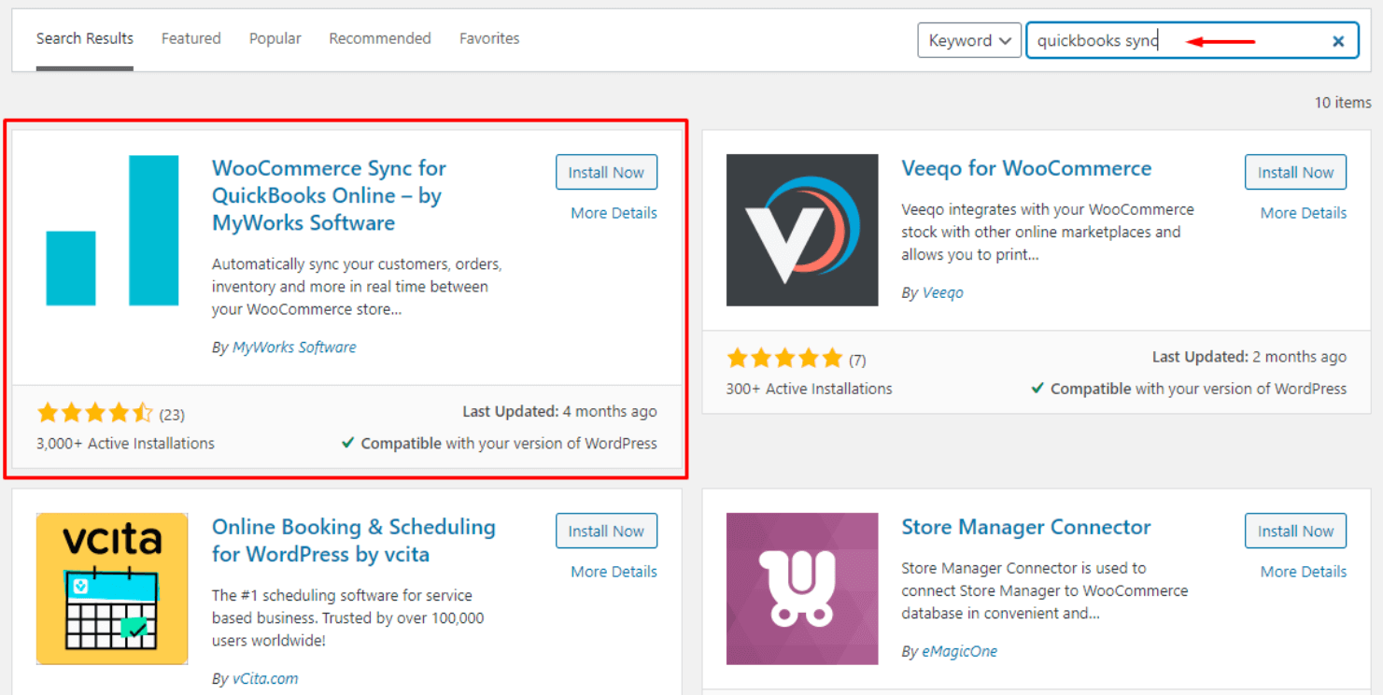Screen dimensions: 1383x695
Task: Install the Store Manager Connector plugin
Action: (x=1295, y=531)
